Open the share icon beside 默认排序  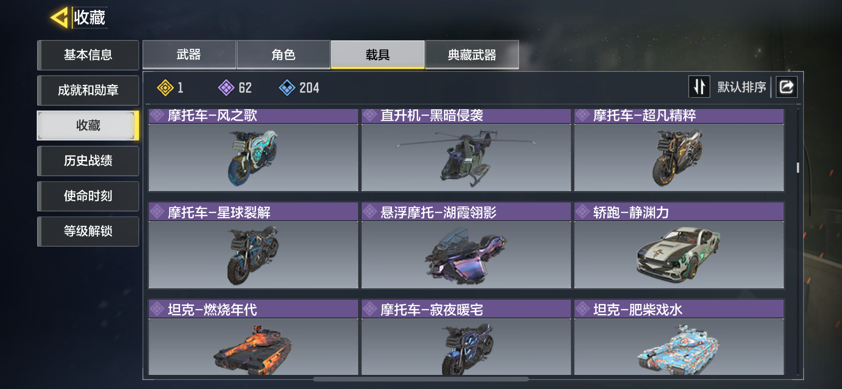pos(787,87)
